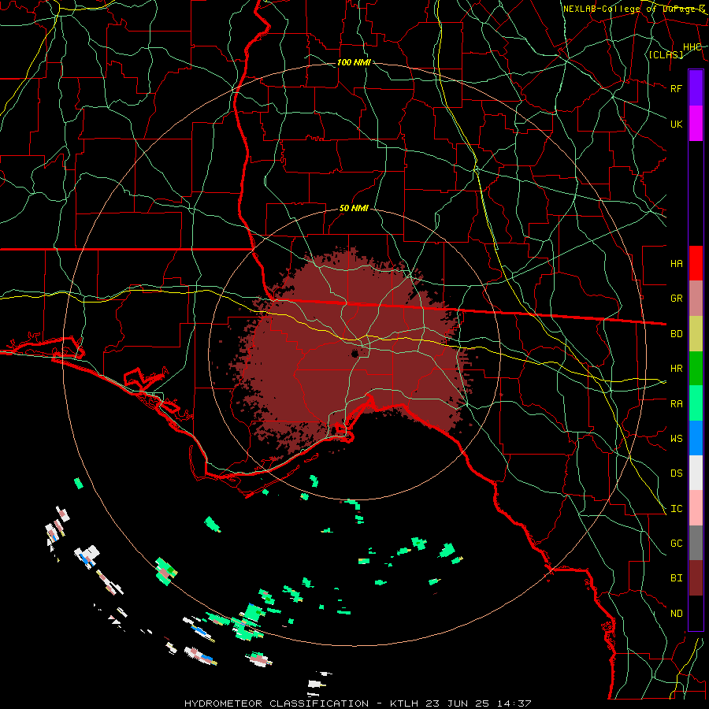Click the 14:37 timestamp text
The width and height of the screenshot is (709, 709).
click(514, 703)
